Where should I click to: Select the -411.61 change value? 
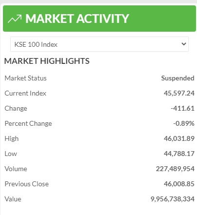[182, 108]
